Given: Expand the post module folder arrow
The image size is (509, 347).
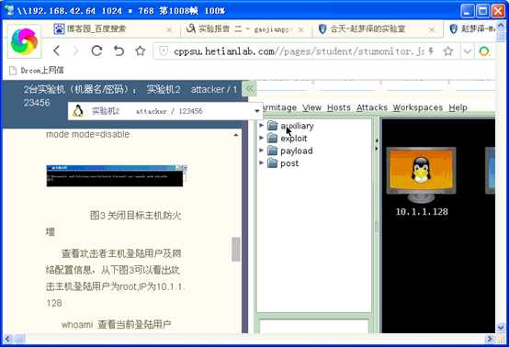Looking at the screenshot, I should pyautogui.click(x=261, y=162).
